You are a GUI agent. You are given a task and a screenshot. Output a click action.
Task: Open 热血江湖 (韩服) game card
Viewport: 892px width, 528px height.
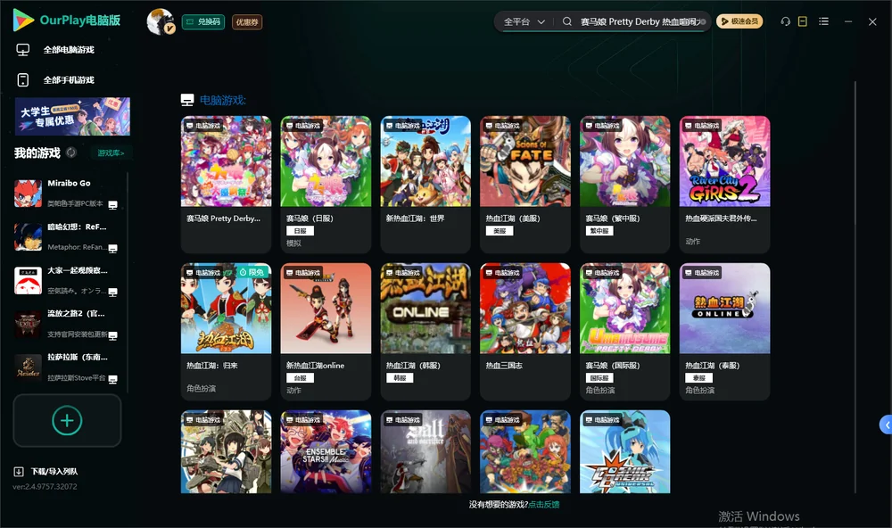[425, 332]
